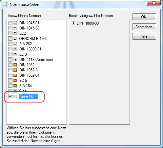Click the aluminium icon beside DIN 4113
163x148 pixels.
click(x=15, y=60)
